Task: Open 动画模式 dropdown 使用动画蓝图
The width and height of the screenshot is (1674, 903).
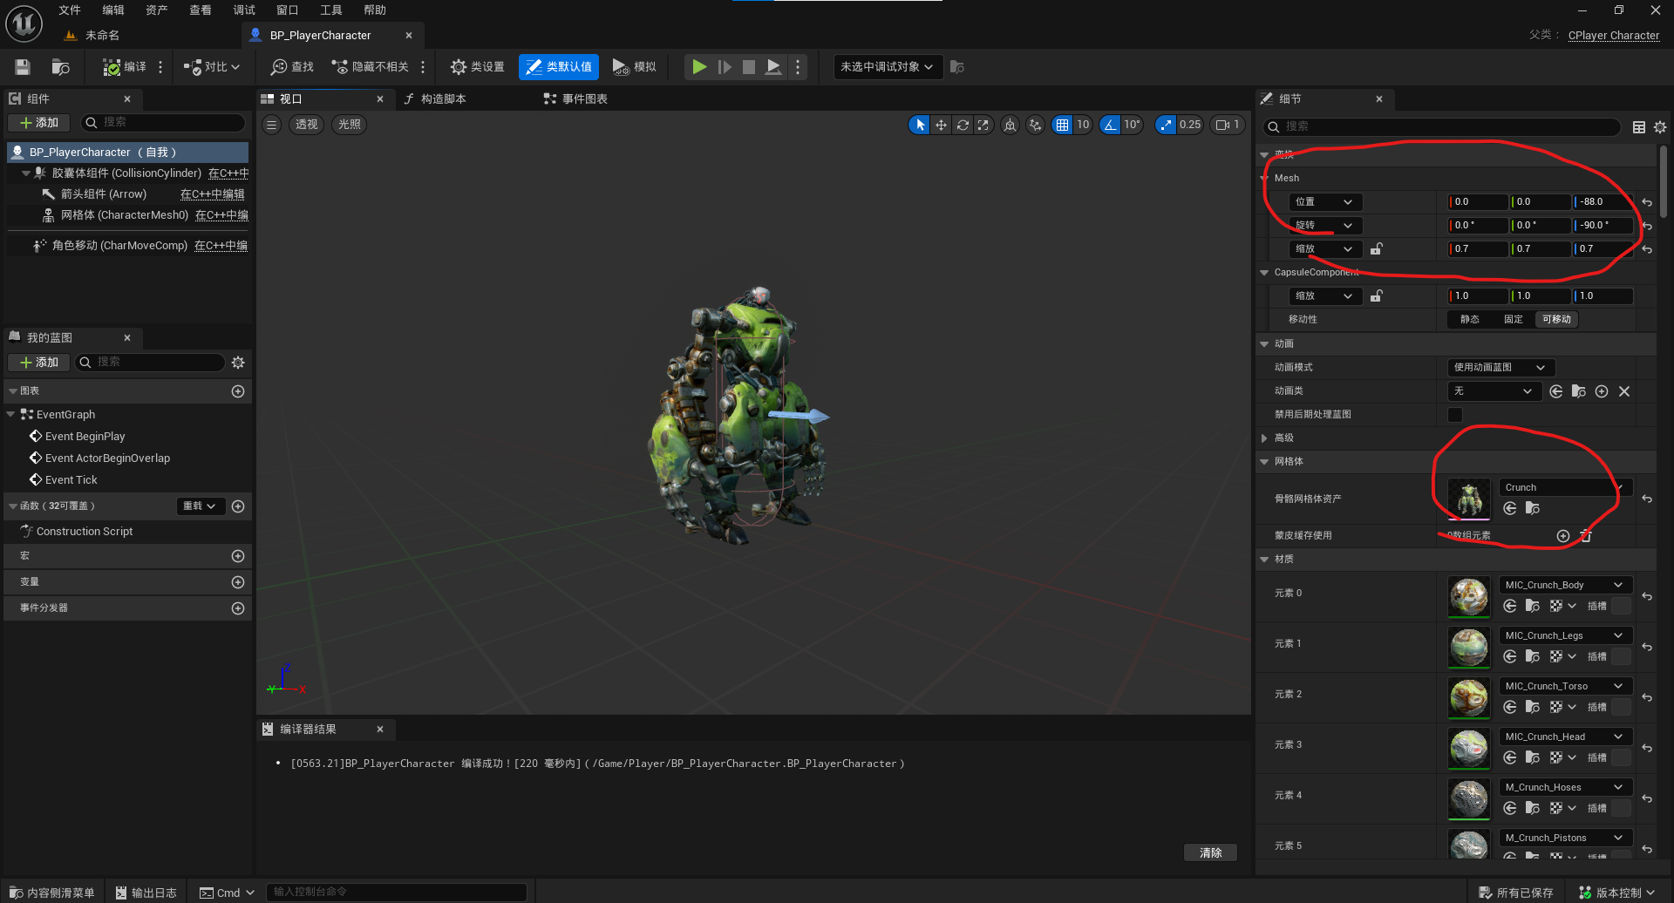Action: pyautogui.click(x=1500, y=368)
